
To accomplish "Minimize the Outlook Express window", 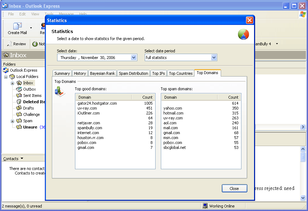I will pos(286,6).
